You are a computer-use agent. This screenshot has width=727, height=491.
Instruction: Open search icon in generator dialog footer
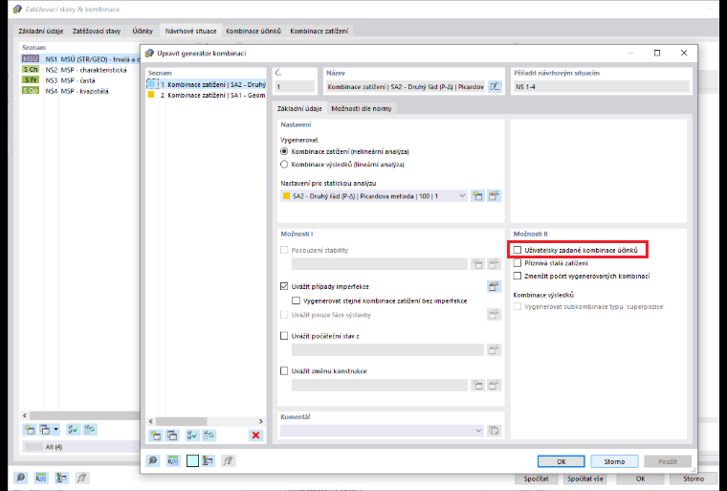152,460
